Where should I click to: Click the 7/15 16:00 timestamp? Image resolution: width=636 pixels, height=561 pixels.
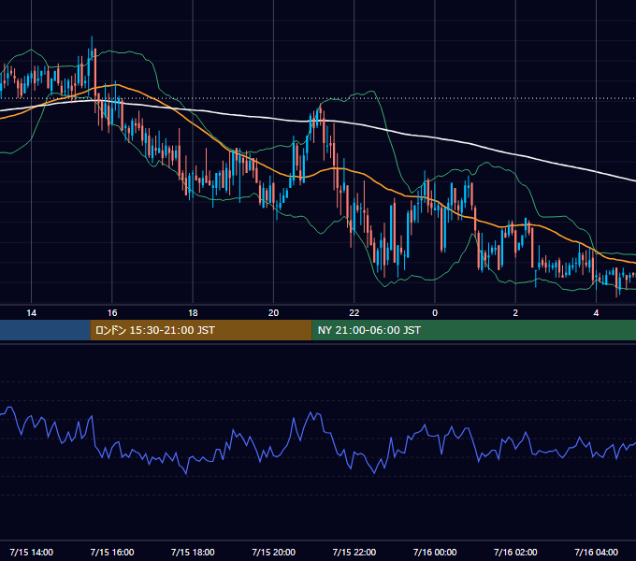tap(112, 552)
